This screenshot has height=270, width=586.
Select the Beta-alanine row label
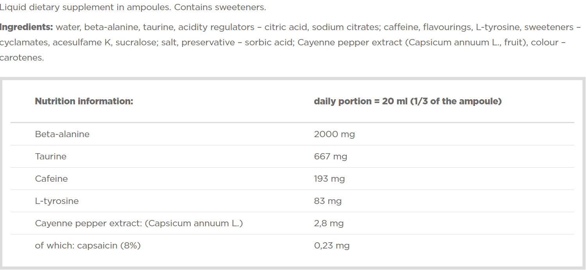[62, 134]
